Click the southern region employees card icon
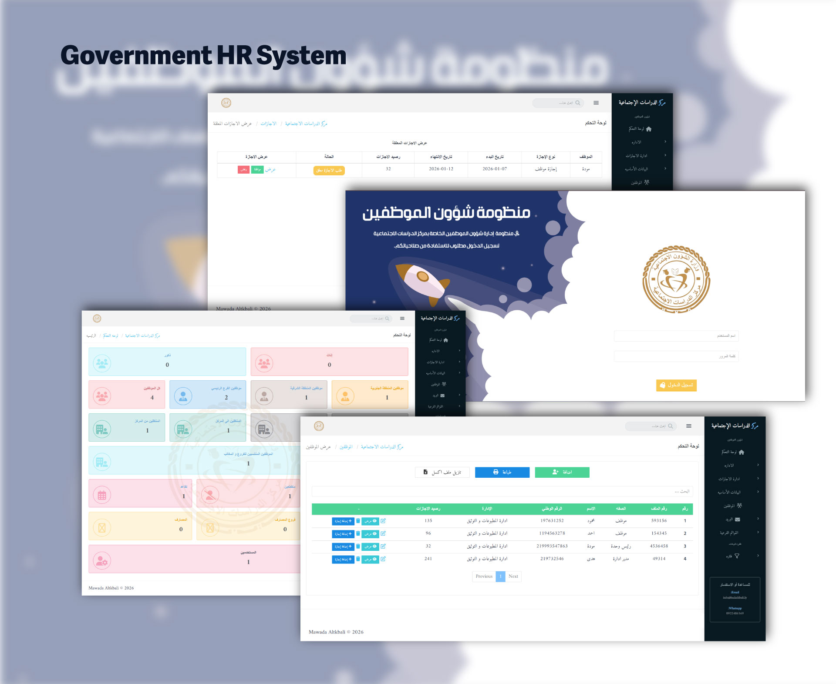 coord(345,396)
